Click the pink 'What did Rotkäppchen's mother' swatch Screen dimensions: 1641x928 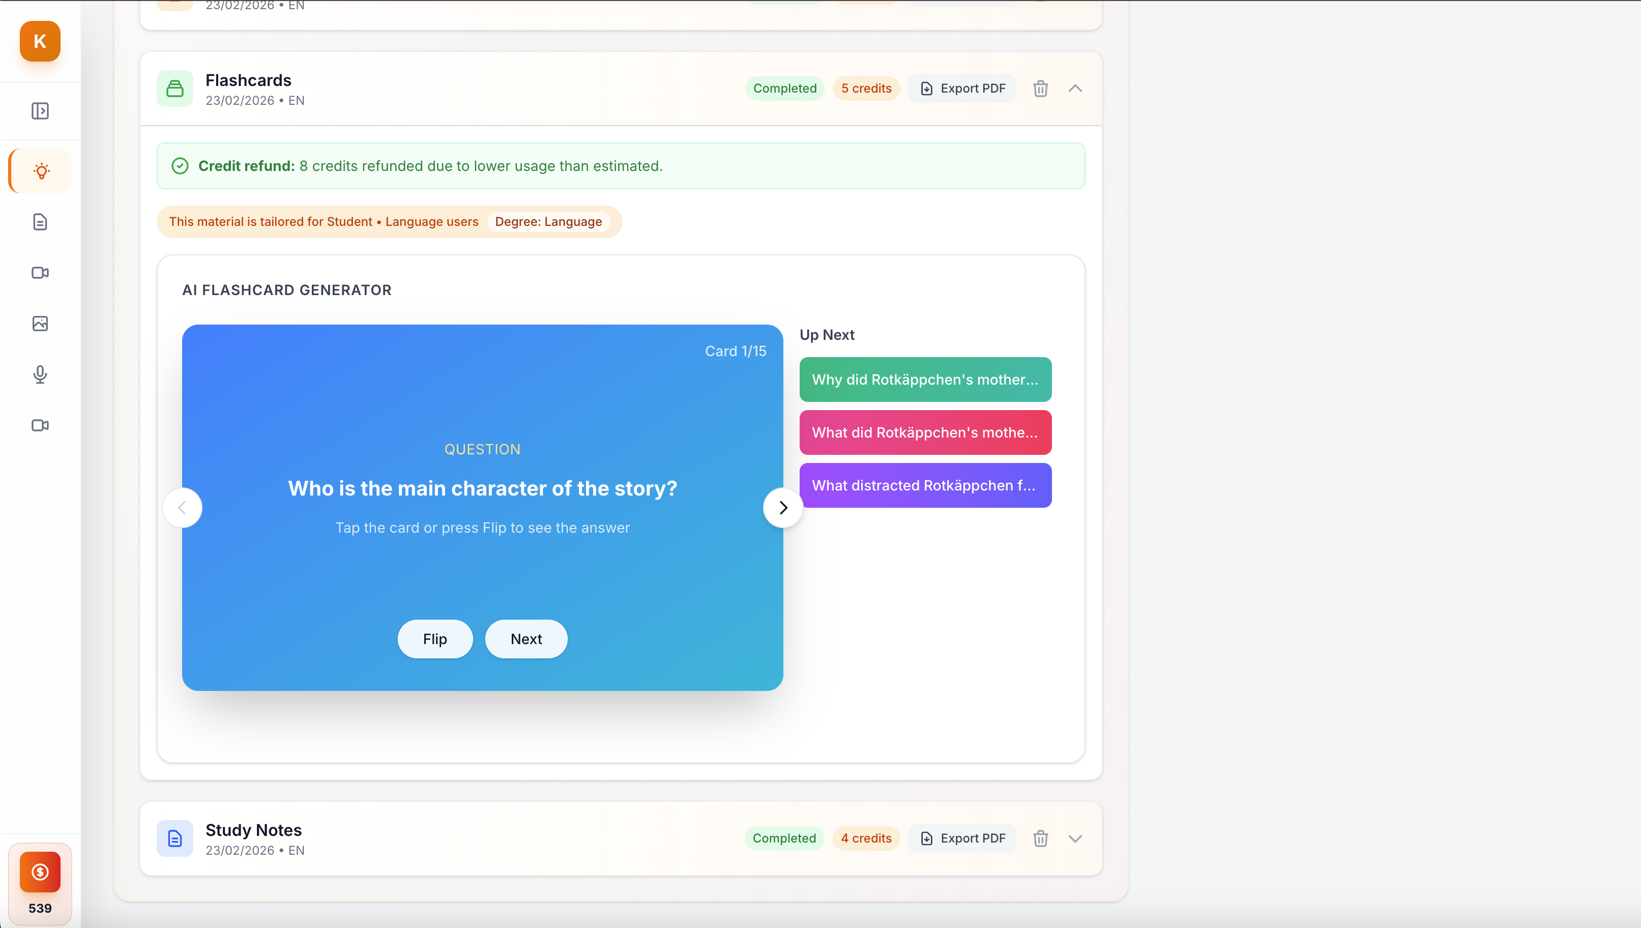pyautogui.click(x=925, y=432)
